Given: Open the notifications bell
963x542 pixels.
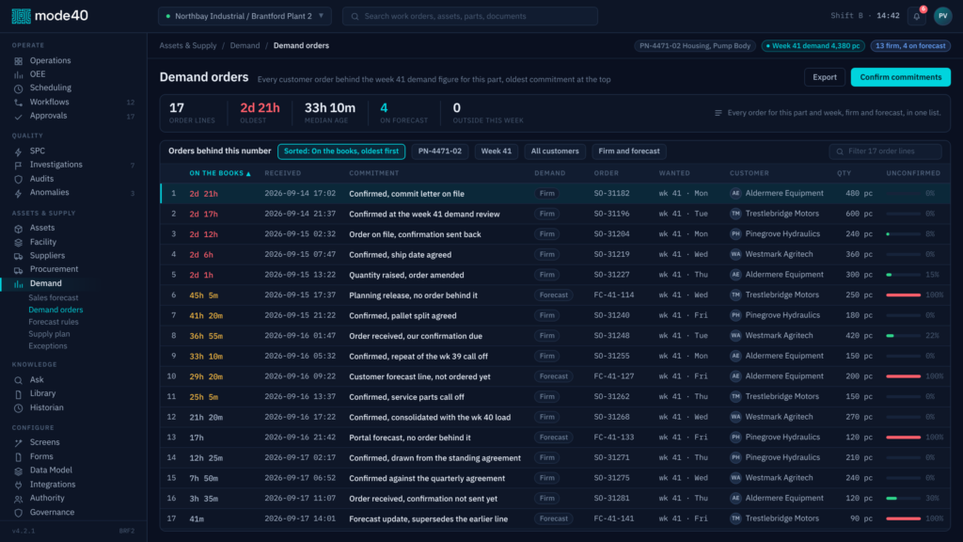Looking at the screenshot, I should (916, 17).
